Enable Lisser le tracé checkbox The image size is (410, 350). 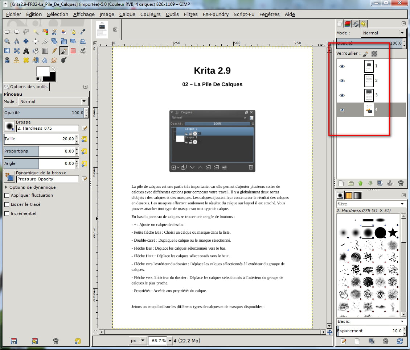point(7,204)
